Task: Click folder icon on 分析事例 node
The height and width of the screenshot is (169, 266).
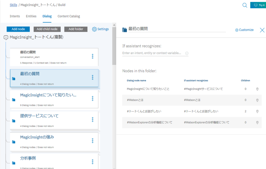Action: point(14,163)
